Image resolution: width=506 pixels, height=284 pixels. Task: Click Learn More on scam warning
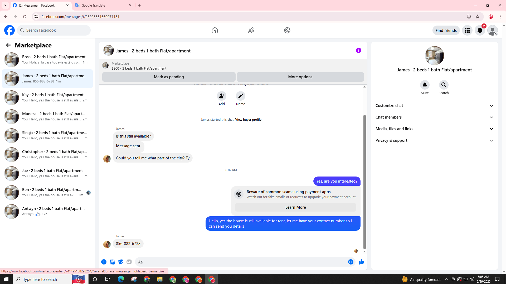pyautogui.click(x=296, y=207)
